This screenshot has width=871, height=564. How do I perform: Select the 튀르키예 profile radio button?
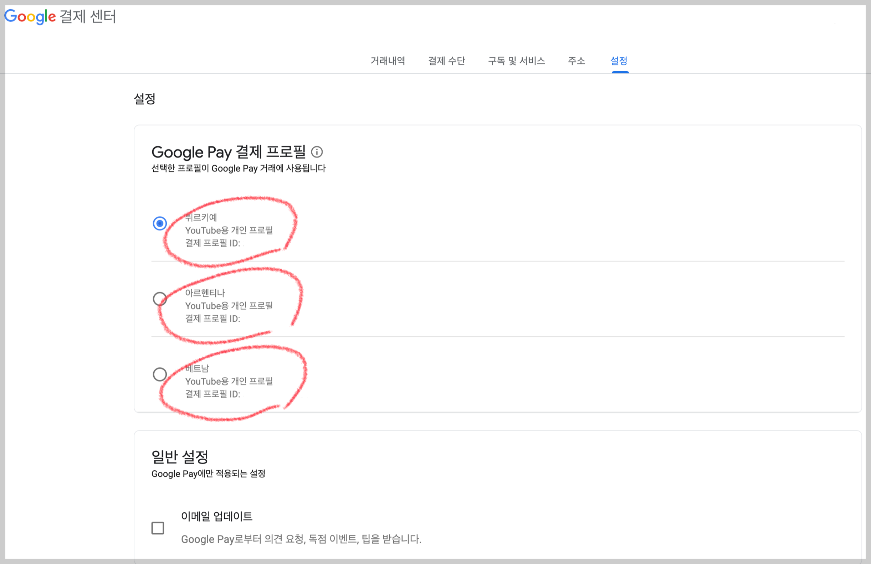click(x=160, y=223)
